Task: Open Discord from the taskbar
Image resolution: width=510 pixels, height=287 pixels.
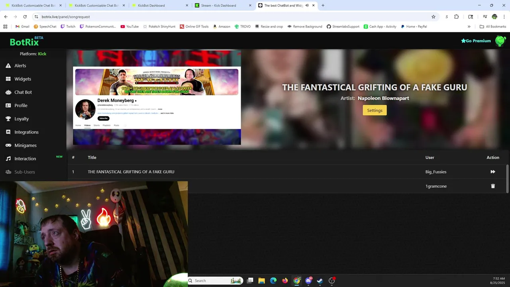Action: coord(308,281)
